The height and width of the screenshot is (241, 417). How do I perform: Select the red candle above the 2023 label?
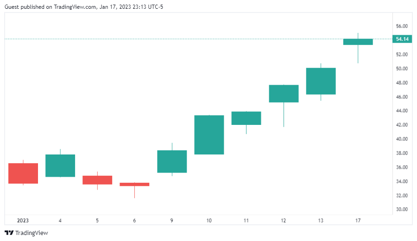23,173
